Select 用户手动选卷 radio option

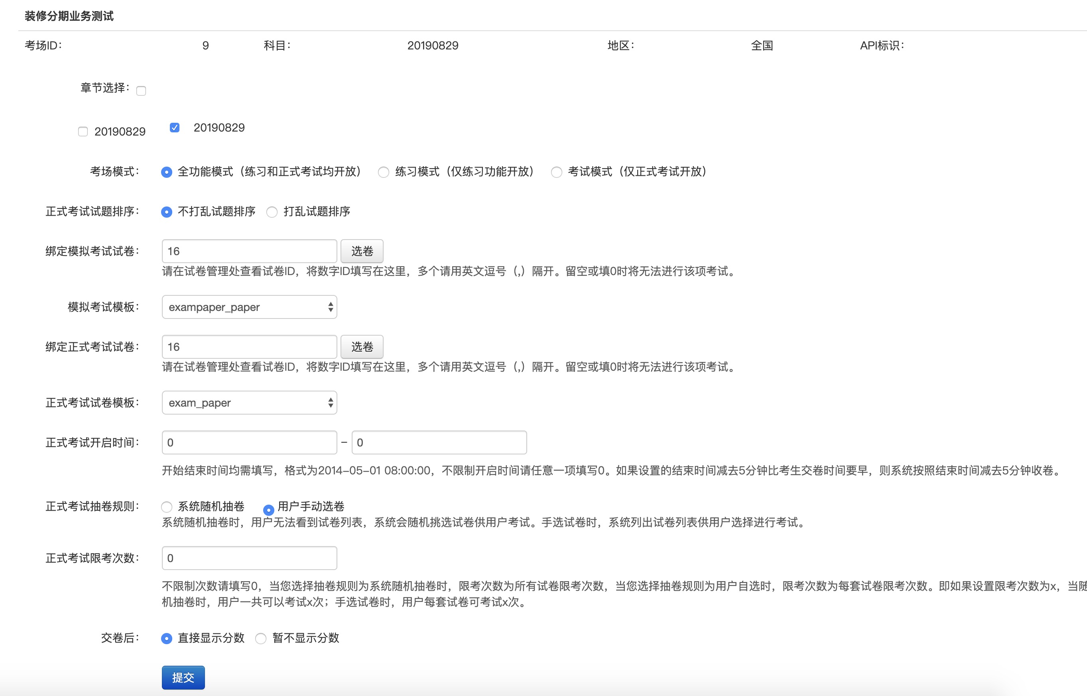coord(268,510)
